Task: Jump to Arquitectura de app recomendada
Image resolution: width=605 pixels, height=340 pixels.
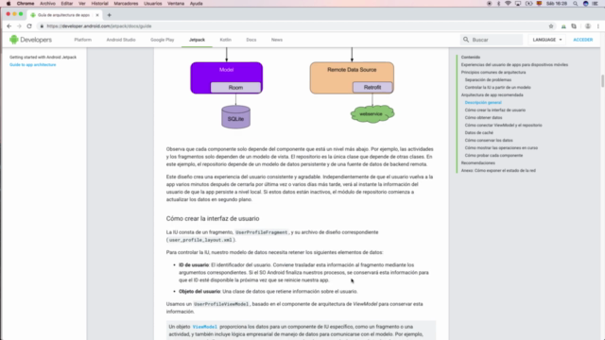Action: click(492, 94)
